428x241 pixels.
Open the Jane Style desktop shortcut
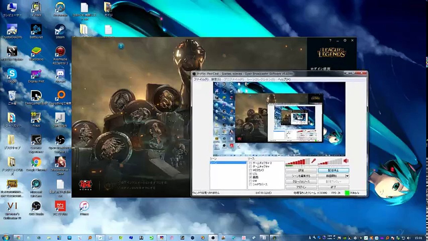click(60, 120)
